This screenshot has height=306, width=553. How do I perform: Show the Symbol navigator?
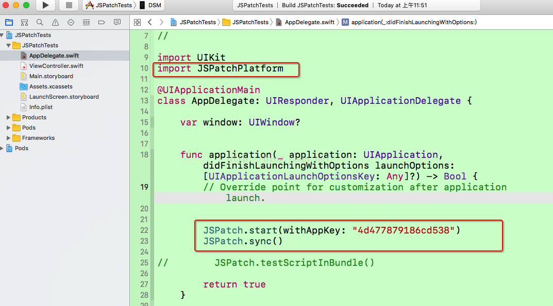click(x=24, y=23)
